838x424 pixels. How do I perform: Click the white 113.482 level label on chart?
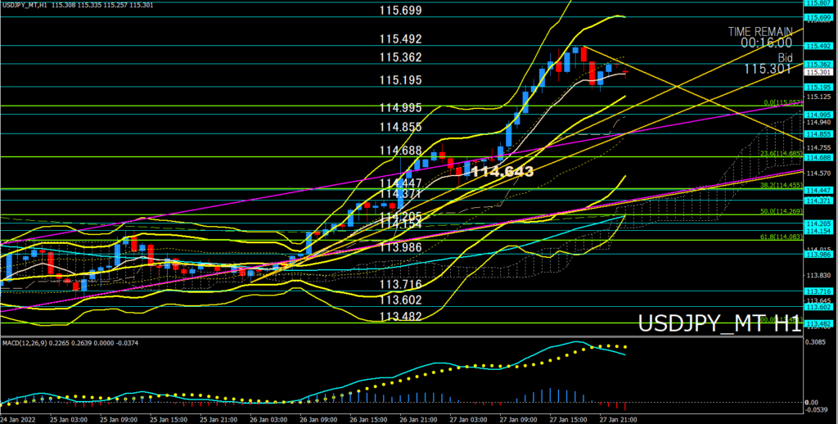[x=401, y=317]
